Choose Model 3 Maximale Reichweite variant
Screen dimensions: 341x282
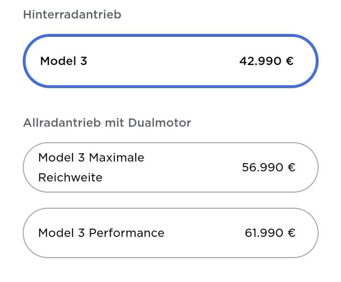pos(171,167)
